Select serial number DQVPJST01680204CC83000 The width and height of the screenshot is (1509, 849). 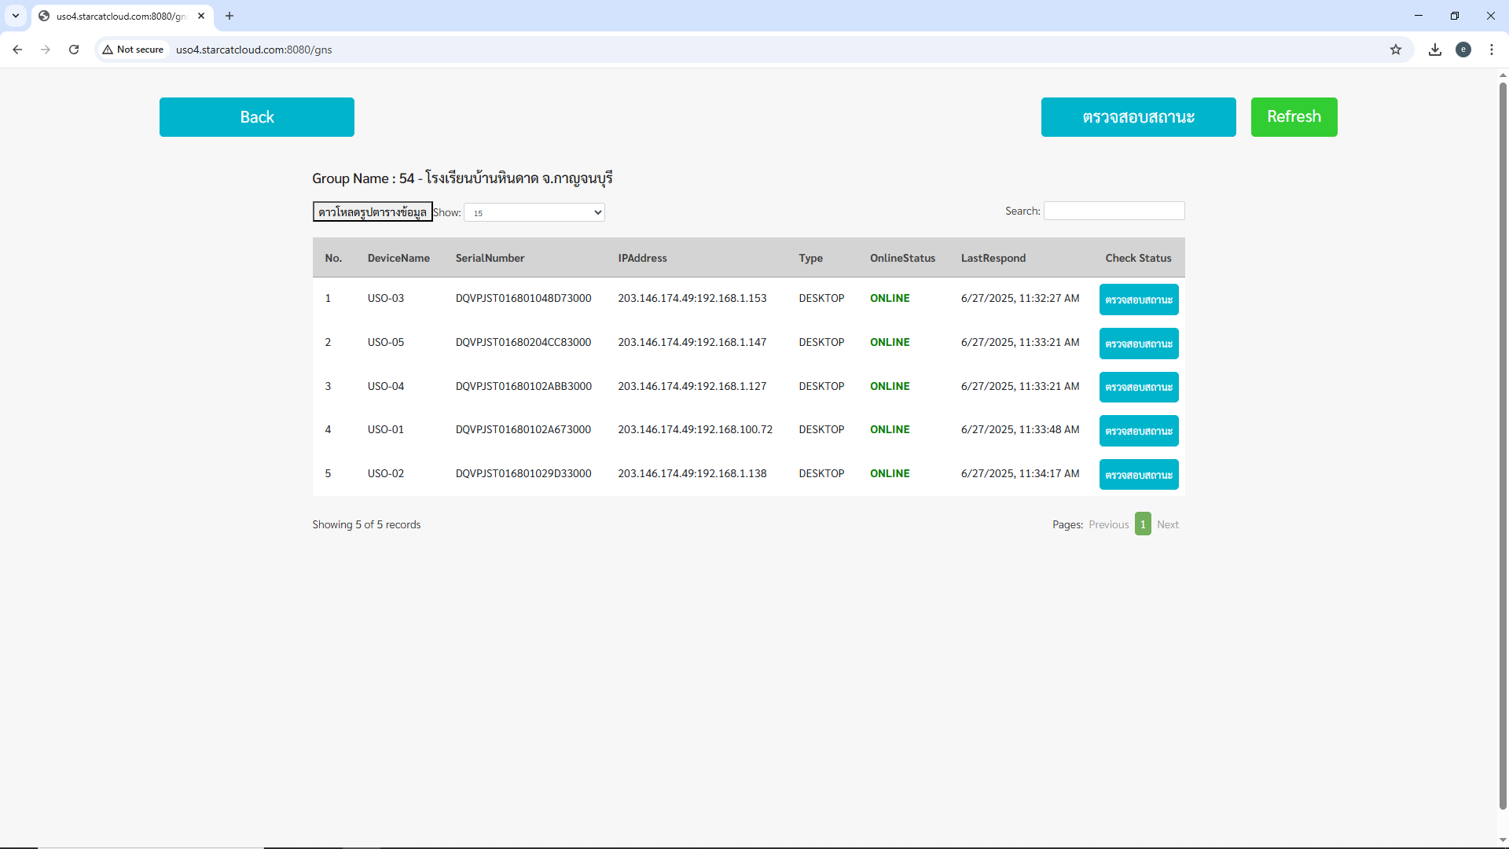pos(523,342)
